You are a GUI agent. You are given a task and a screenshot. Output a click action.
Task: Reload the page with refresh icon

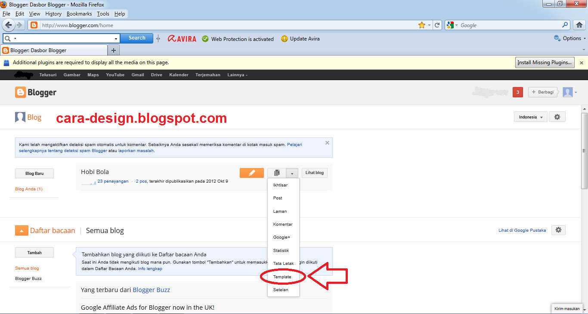tap(437, 25)
